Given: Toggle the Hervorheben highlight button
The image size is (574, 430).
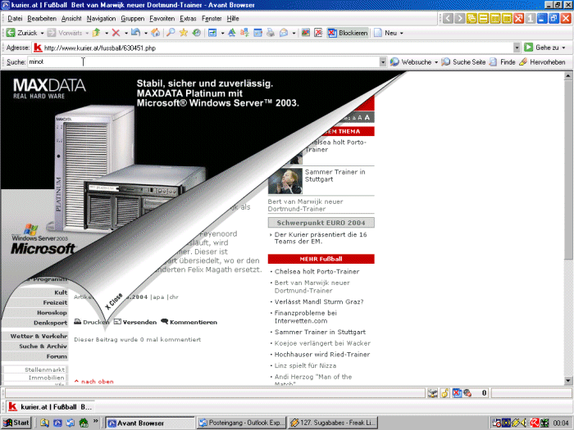Looking at the screenshot, I should [542, 62].
